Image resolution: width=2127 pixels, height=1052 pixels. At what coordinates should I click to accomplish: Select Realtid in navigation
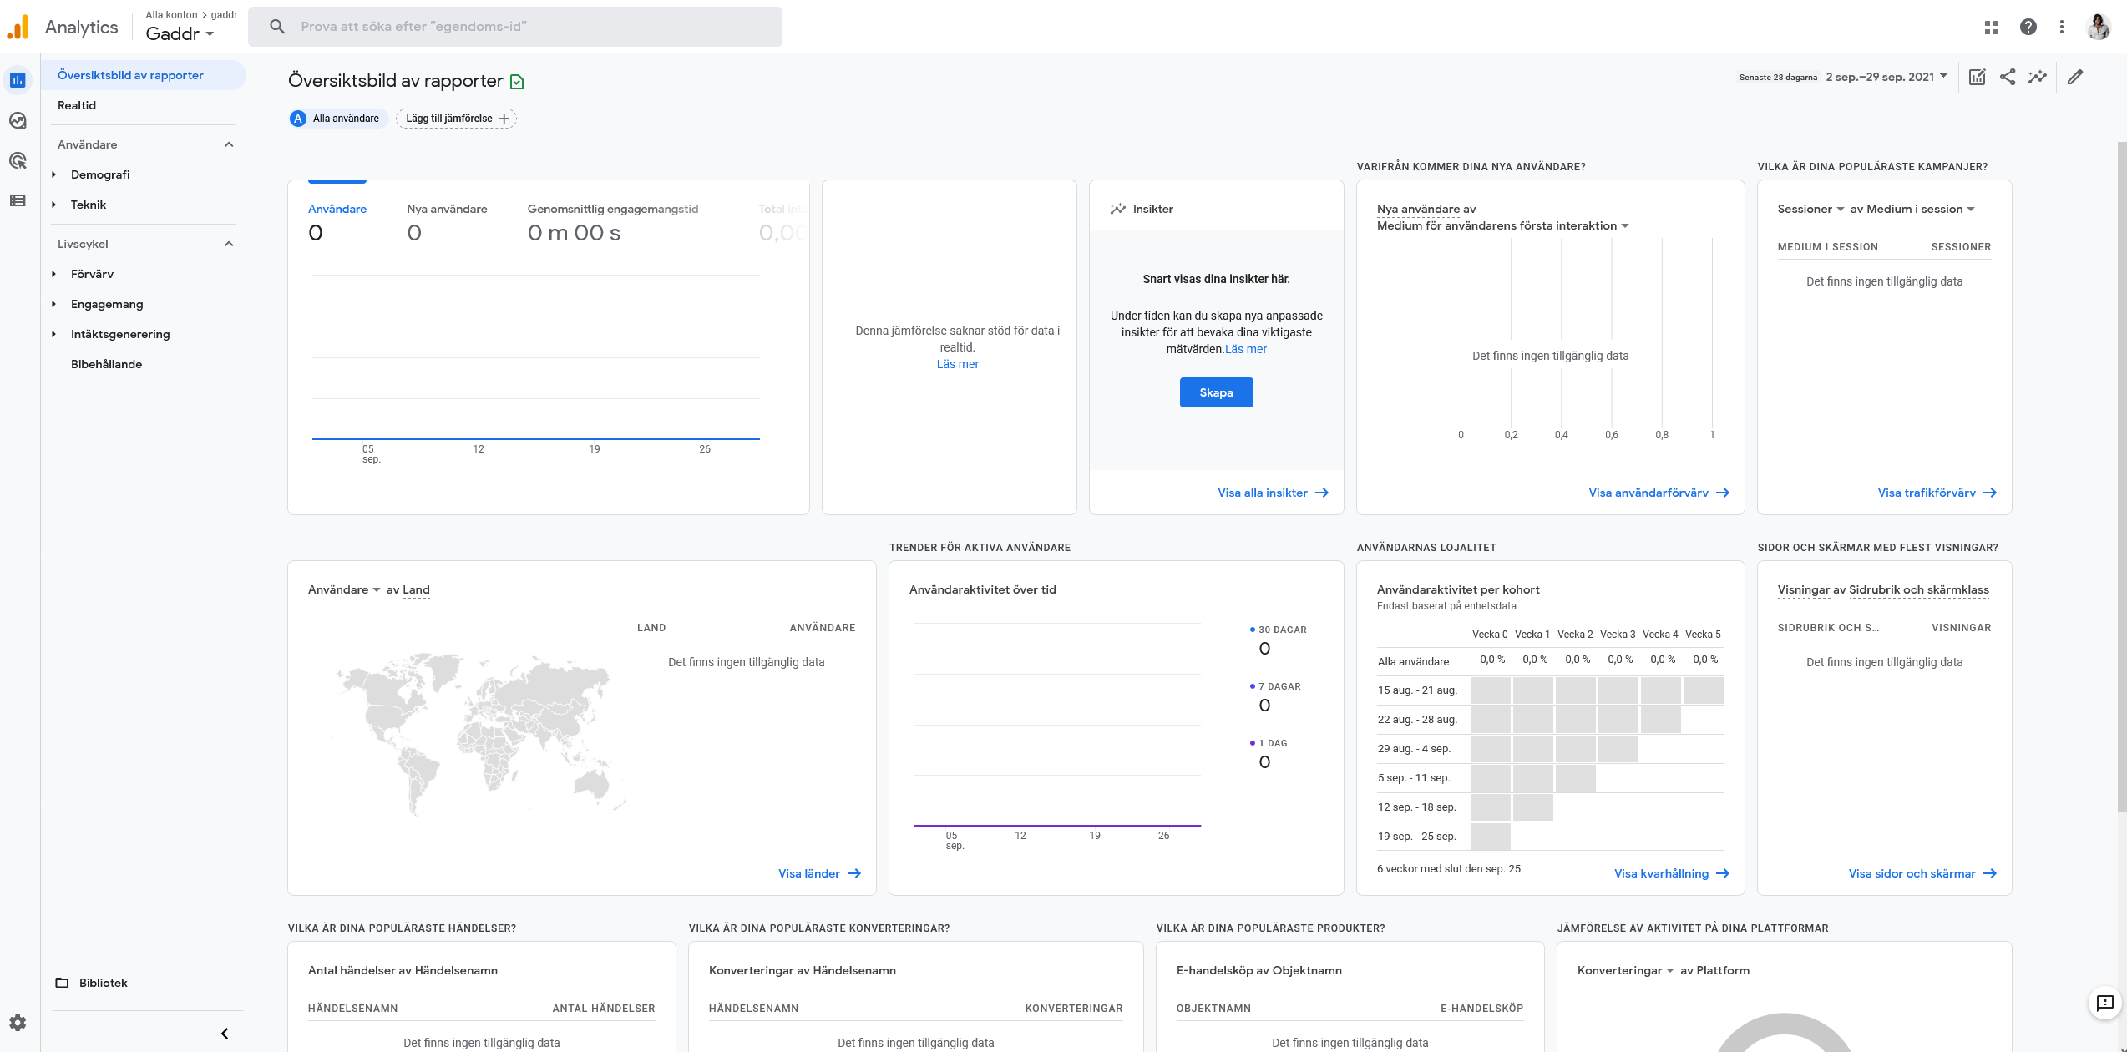pyautogui.click(x=77, y=105)
